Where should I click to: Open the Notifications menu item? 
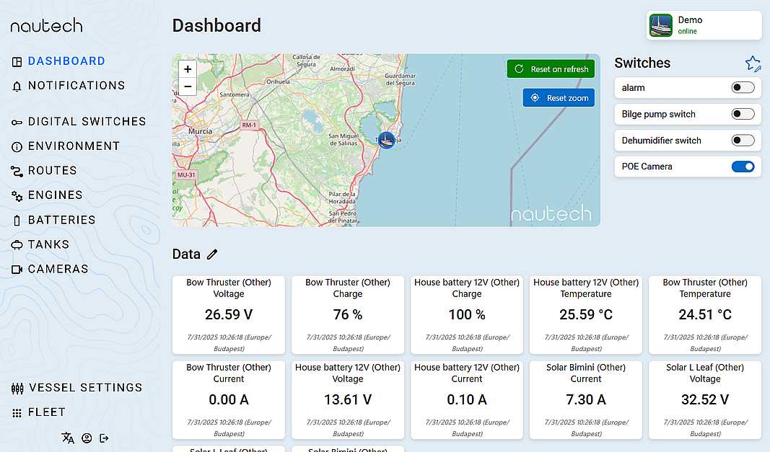(76, 86)
